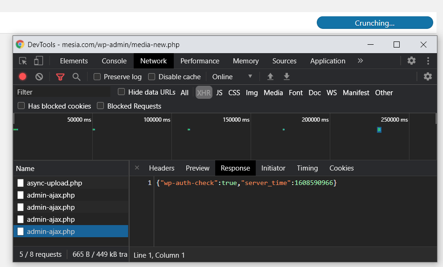Filter requests by All types
The image size is (443, 267).
(184, 93)
